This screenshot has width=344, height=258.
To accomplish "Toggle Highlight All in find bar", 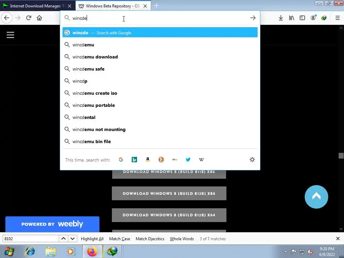I will coord(92,239).
